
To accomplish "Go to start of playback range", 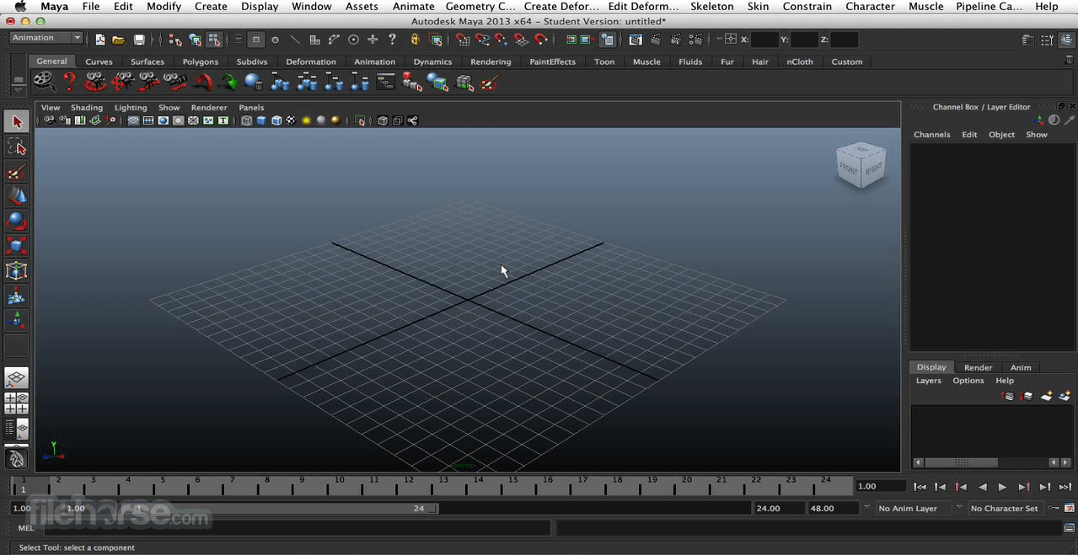I will pyautogui.click(x=920, y=487).
